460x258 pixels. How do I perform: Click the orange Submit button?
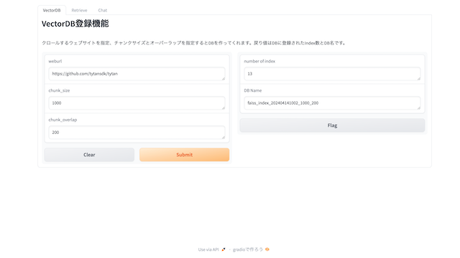coord(184,155)
